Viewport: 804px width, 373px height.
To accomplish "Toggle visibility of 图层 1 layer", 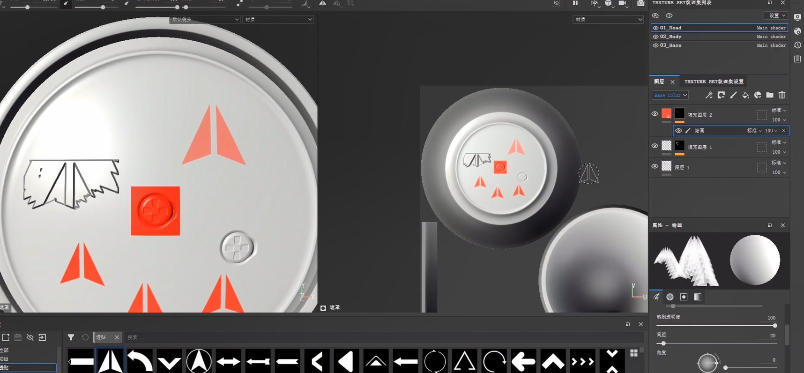I will tap(655, 166).
